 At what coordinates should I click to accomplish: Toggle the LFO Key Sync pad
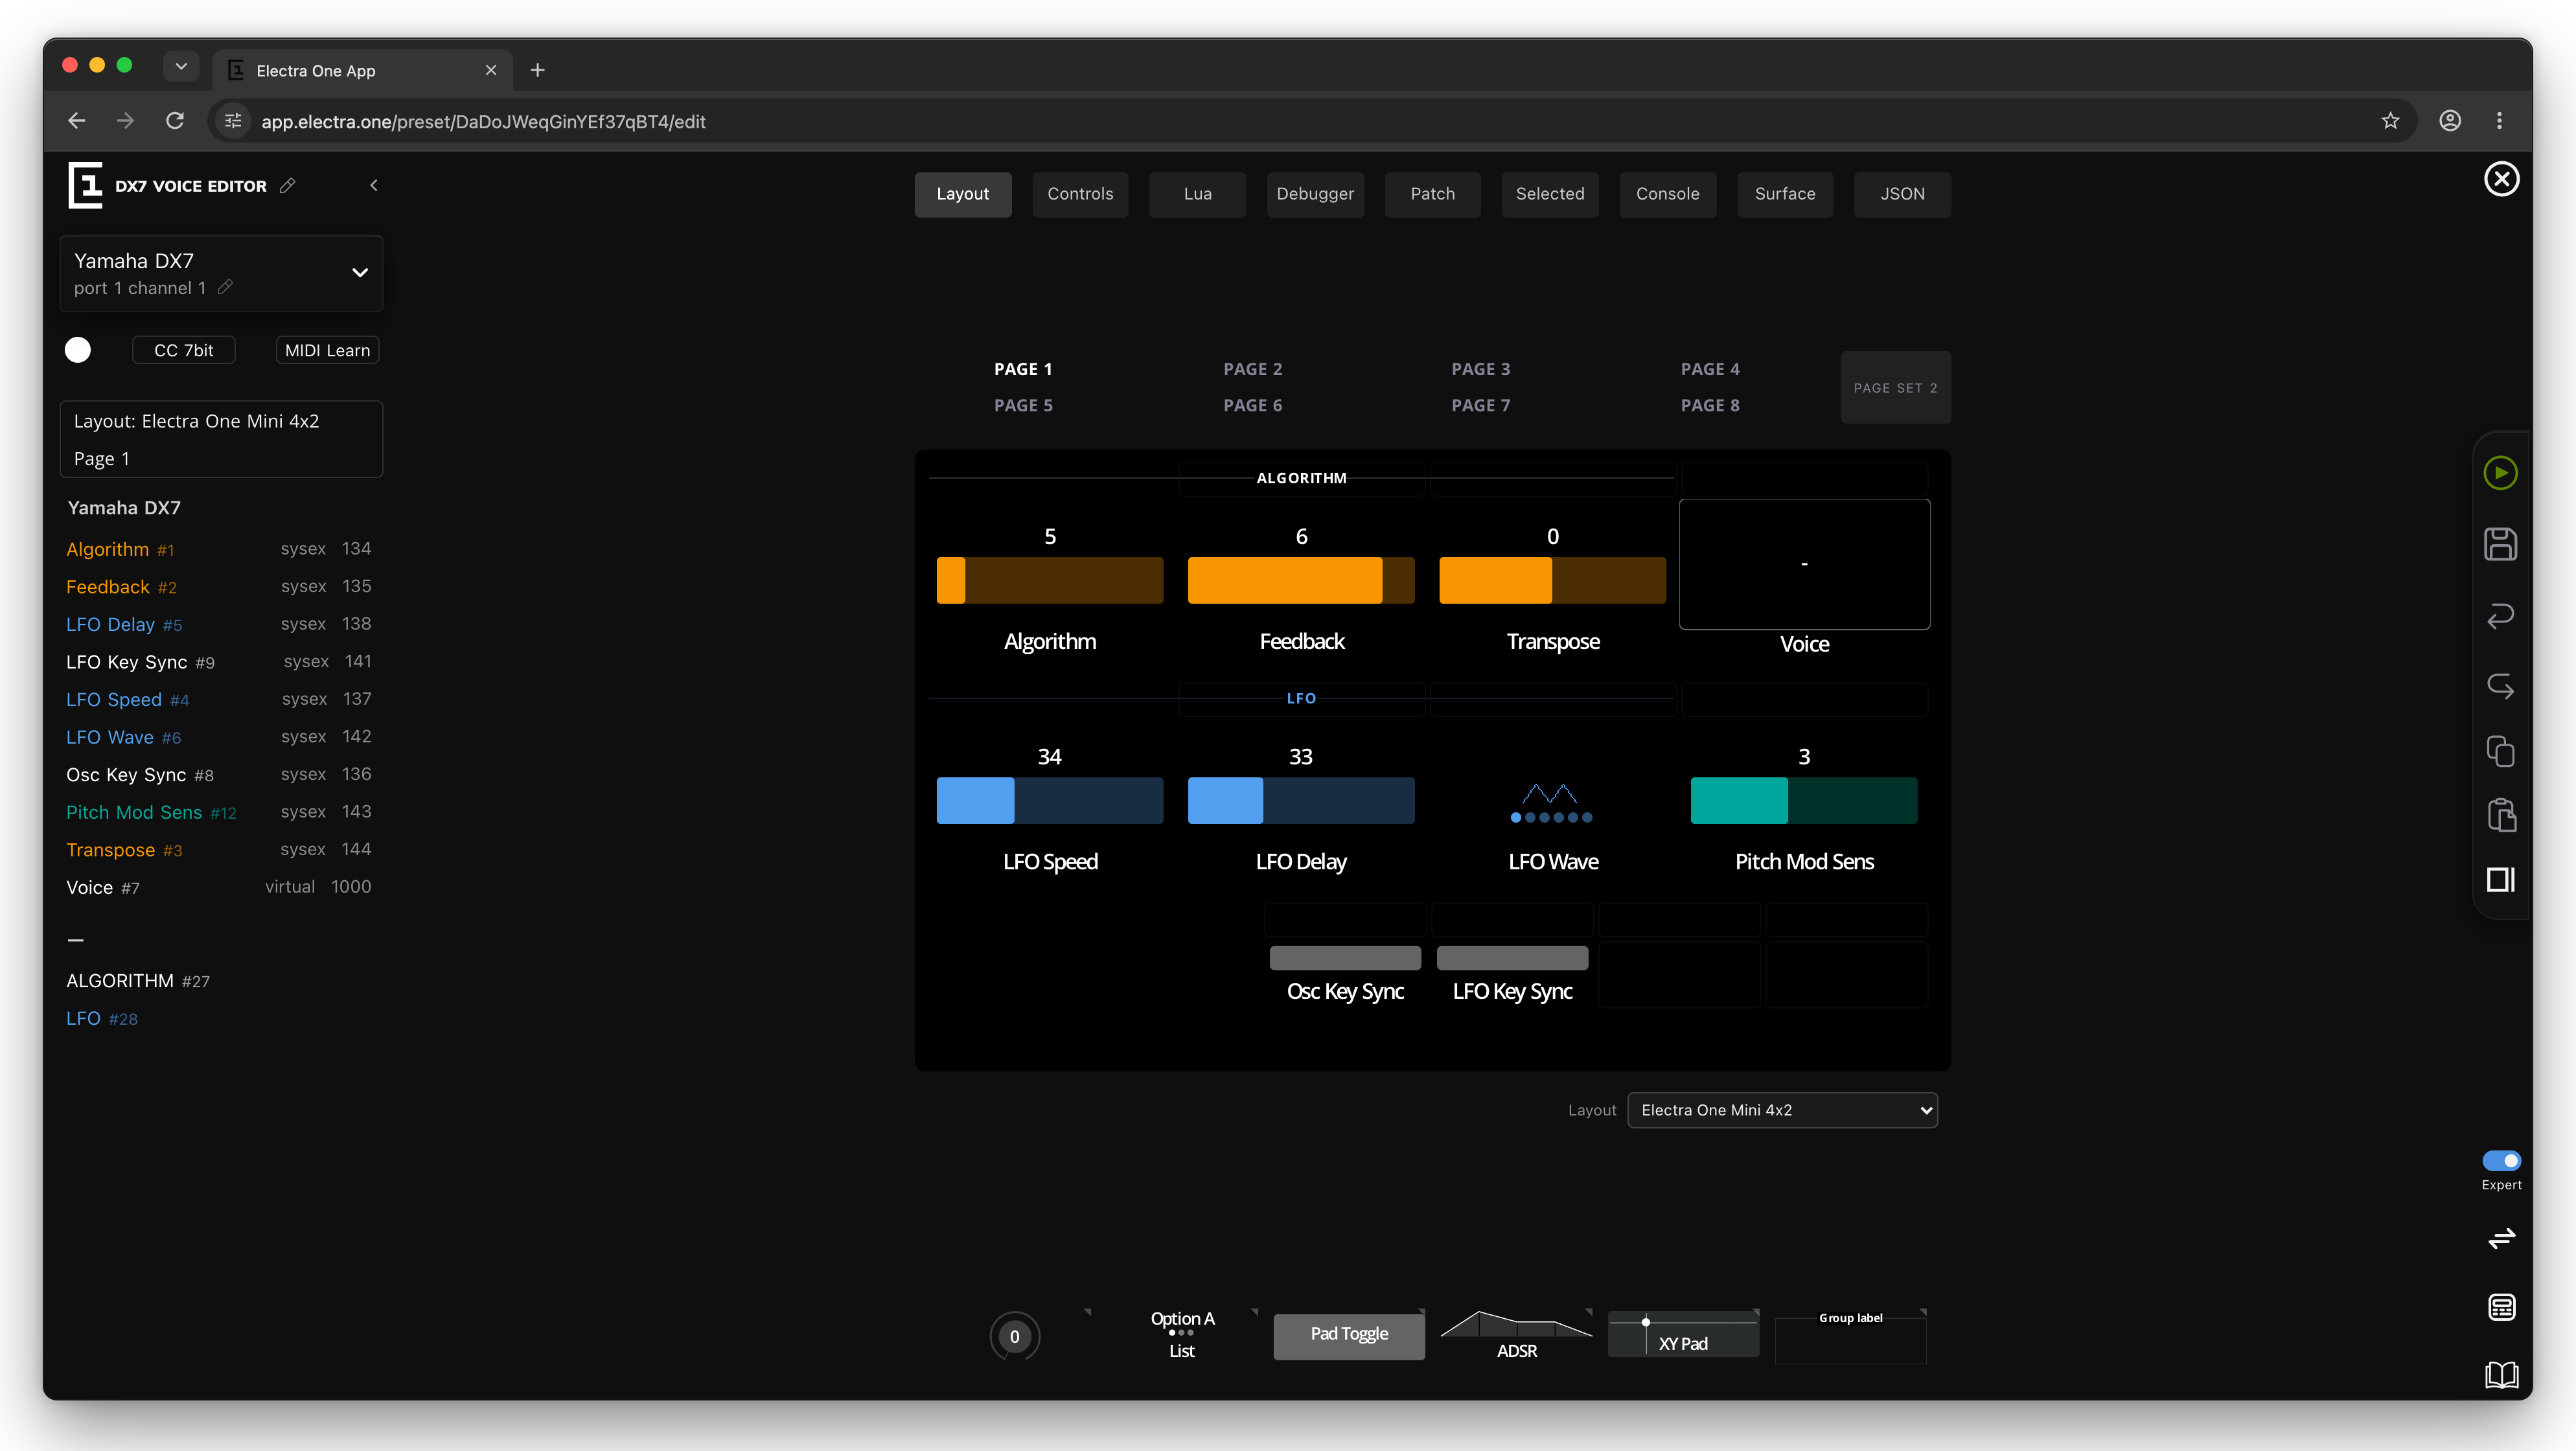tap(1512, 957)
